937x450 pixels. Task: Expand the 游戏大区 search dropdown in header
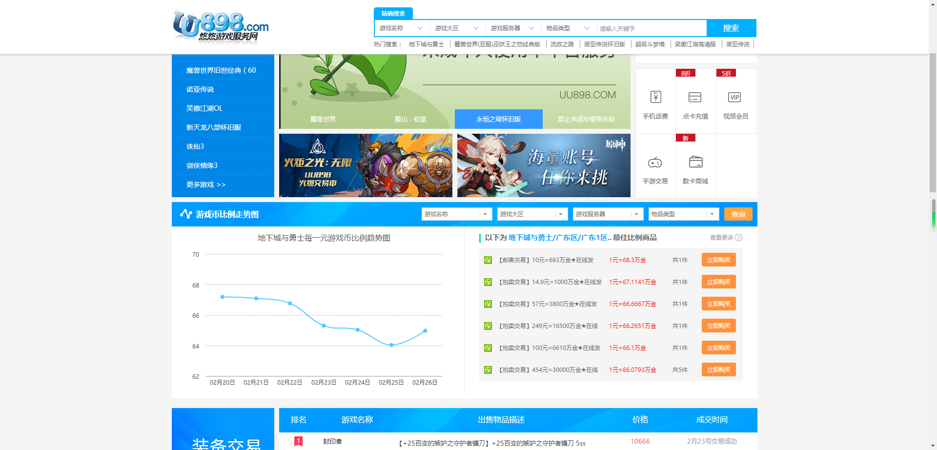point(458,28)
